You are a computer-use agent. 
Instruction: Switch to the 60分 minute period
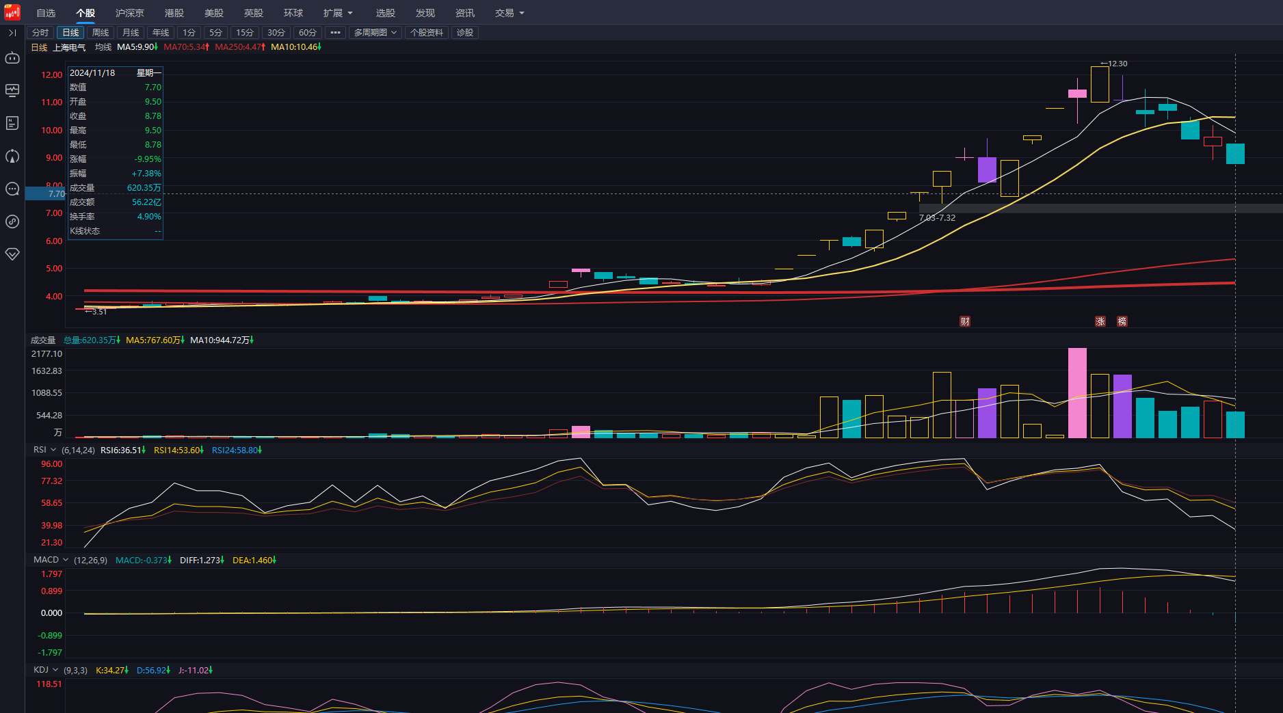click(x=308, y=33)
